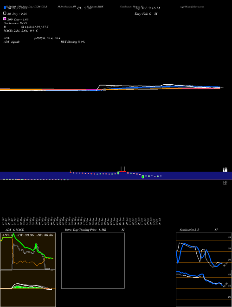
Task: Click the 'ADX signal:' label
Action: pyautogui.click(x=12, y=42)
